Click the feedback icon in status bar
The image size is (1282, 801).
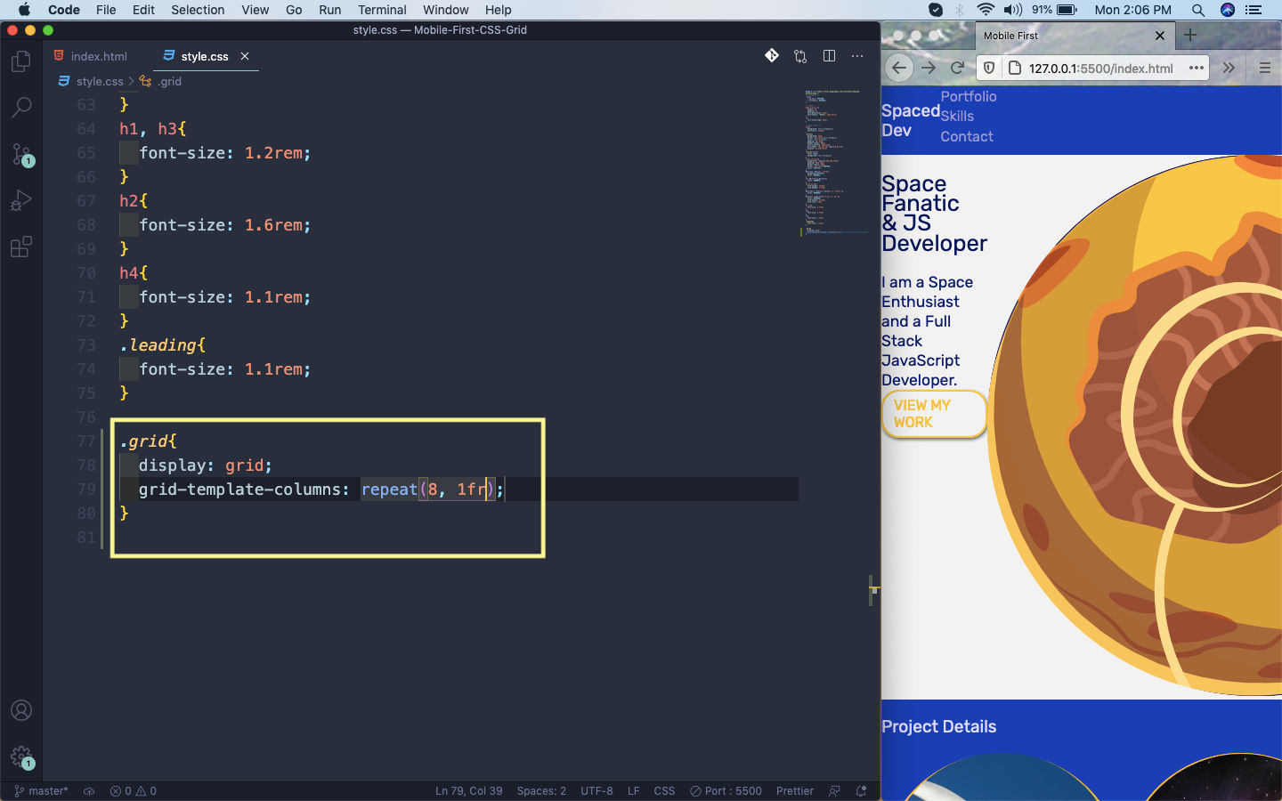(x=834, y=790)
